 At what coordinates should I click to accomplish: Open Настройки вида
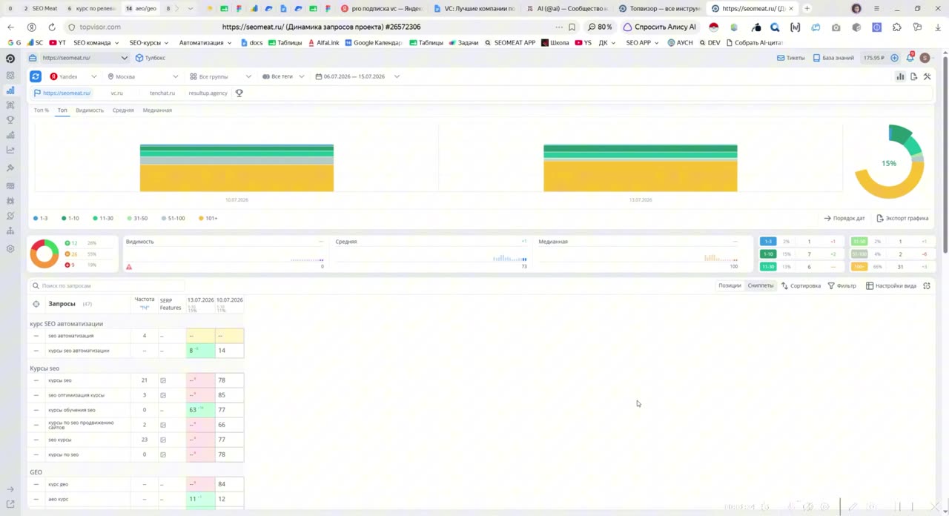[891, 286]
